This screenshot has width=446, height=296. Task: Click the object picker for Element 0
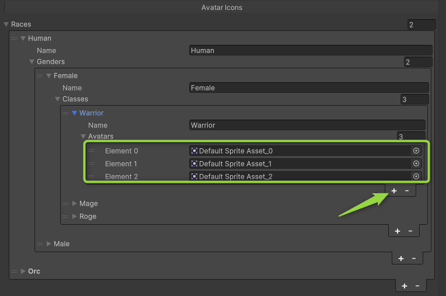[416, 151]
